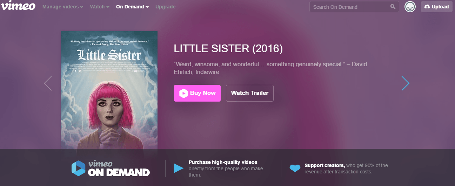The height and width of the screenshot is (186, 455).
Task: Click the Watch Trailer button
Action: click(x=250, y=93)
